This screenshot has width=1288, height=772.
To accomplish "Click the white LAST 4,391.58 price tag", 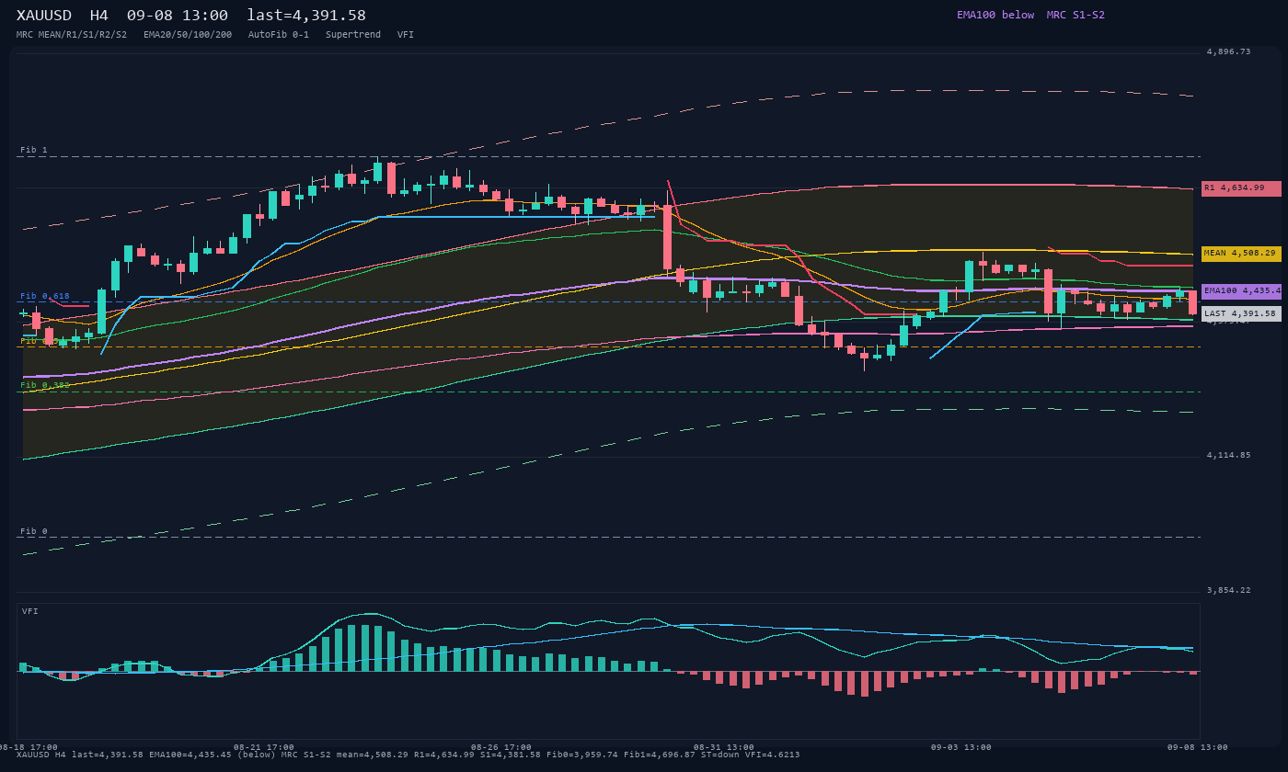I will [1241, 313].
